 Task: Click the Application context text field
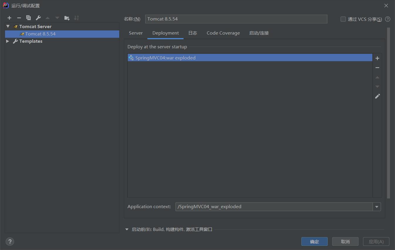[x=274, y=207]
